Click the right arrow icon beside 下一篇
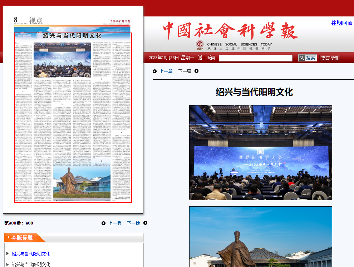 click(x=196, y=71)
